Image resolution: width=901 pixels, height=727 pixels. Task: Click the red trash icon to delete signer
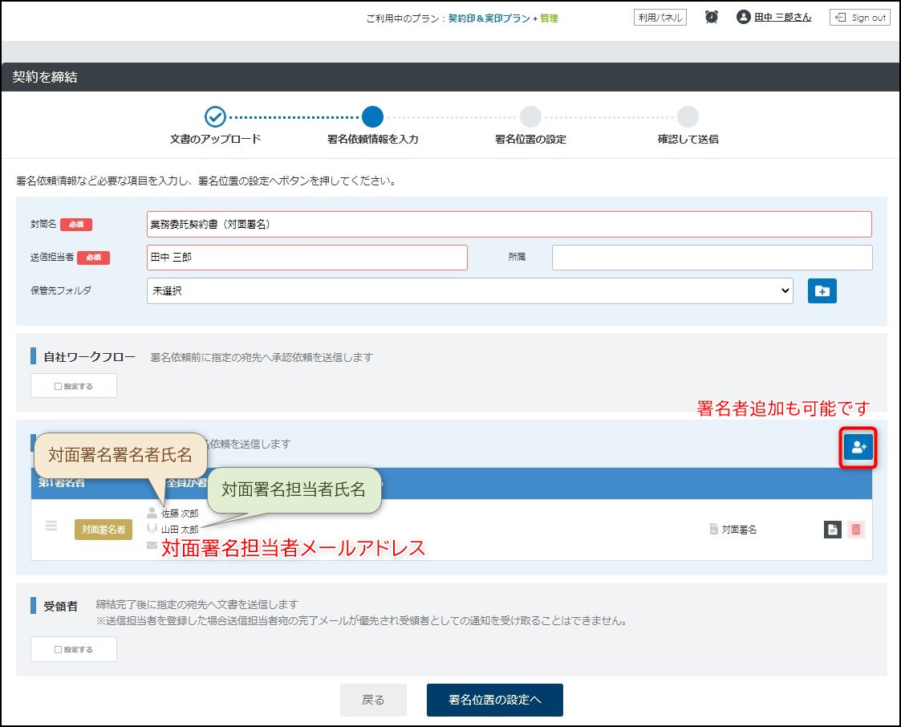point(858,530)
